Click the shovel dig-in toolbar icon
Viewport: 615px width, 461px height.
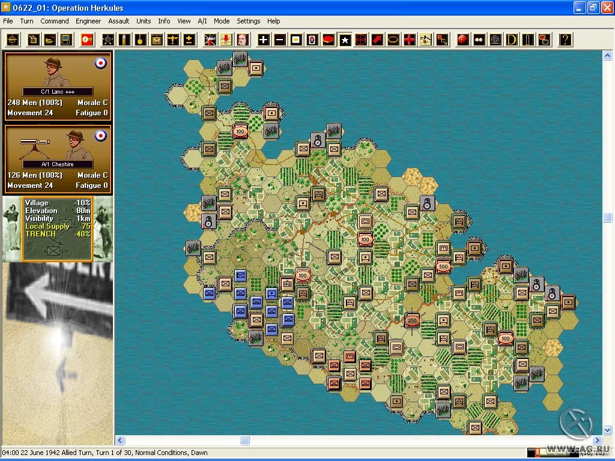[x=141, y=40]
